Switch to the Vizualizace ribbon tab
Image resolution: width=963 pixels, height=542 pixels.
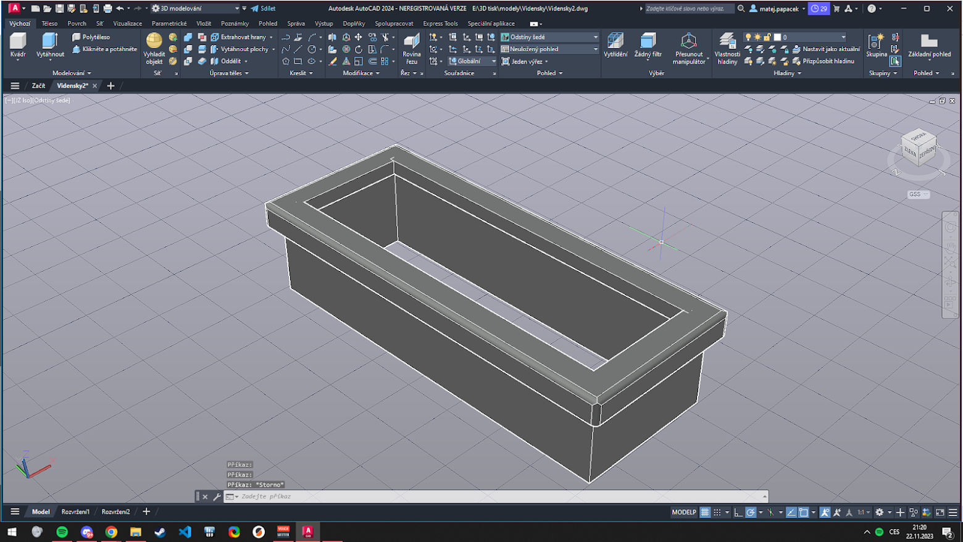pos(127,23)
